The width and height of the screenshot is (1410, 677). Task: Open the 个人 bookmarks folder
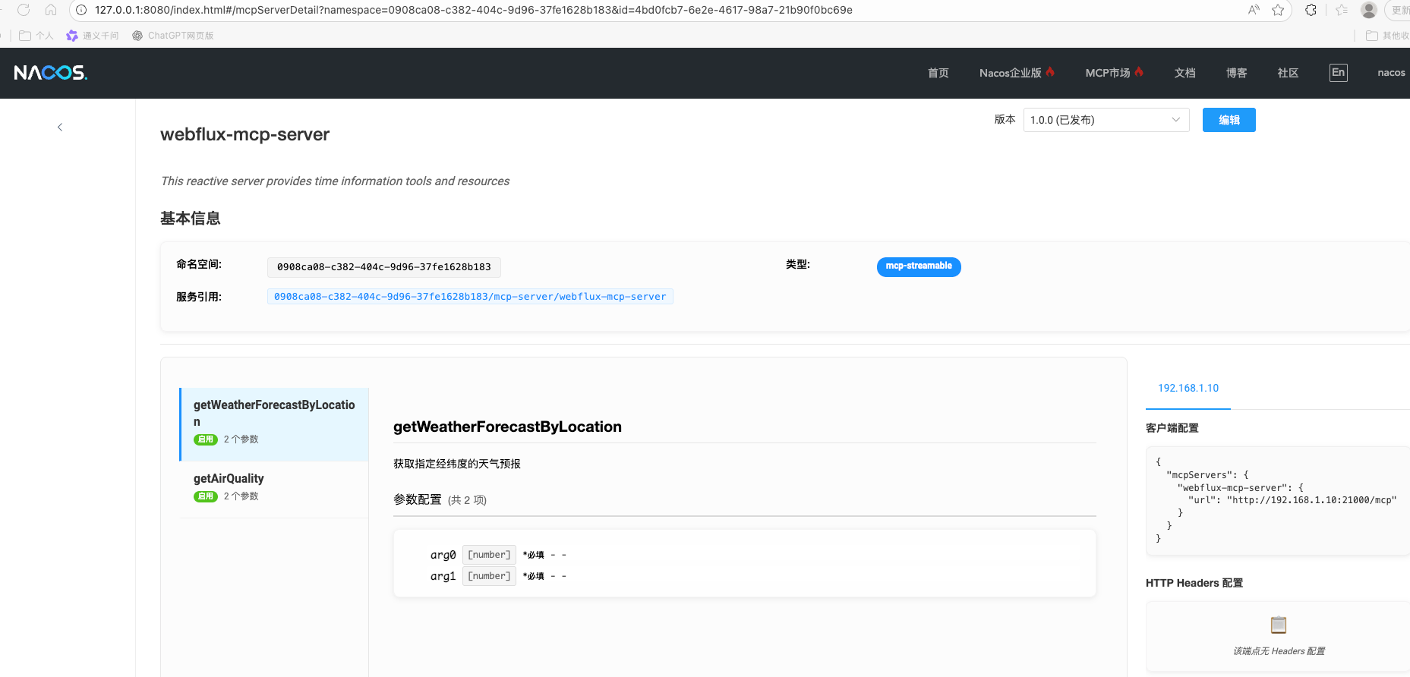(36, 36)
